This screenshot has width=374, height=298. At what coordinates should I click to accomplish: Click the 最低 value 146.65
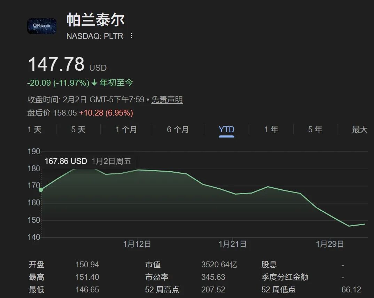(x=87, y=290)
